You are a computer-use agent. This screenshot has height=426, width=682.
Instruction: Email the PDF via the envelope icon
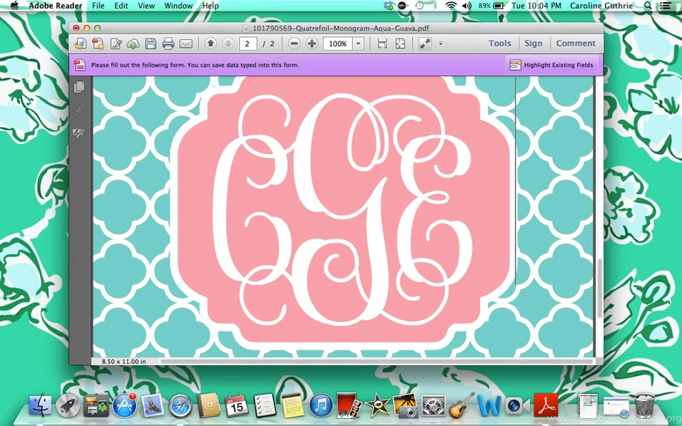pos(186,43)
